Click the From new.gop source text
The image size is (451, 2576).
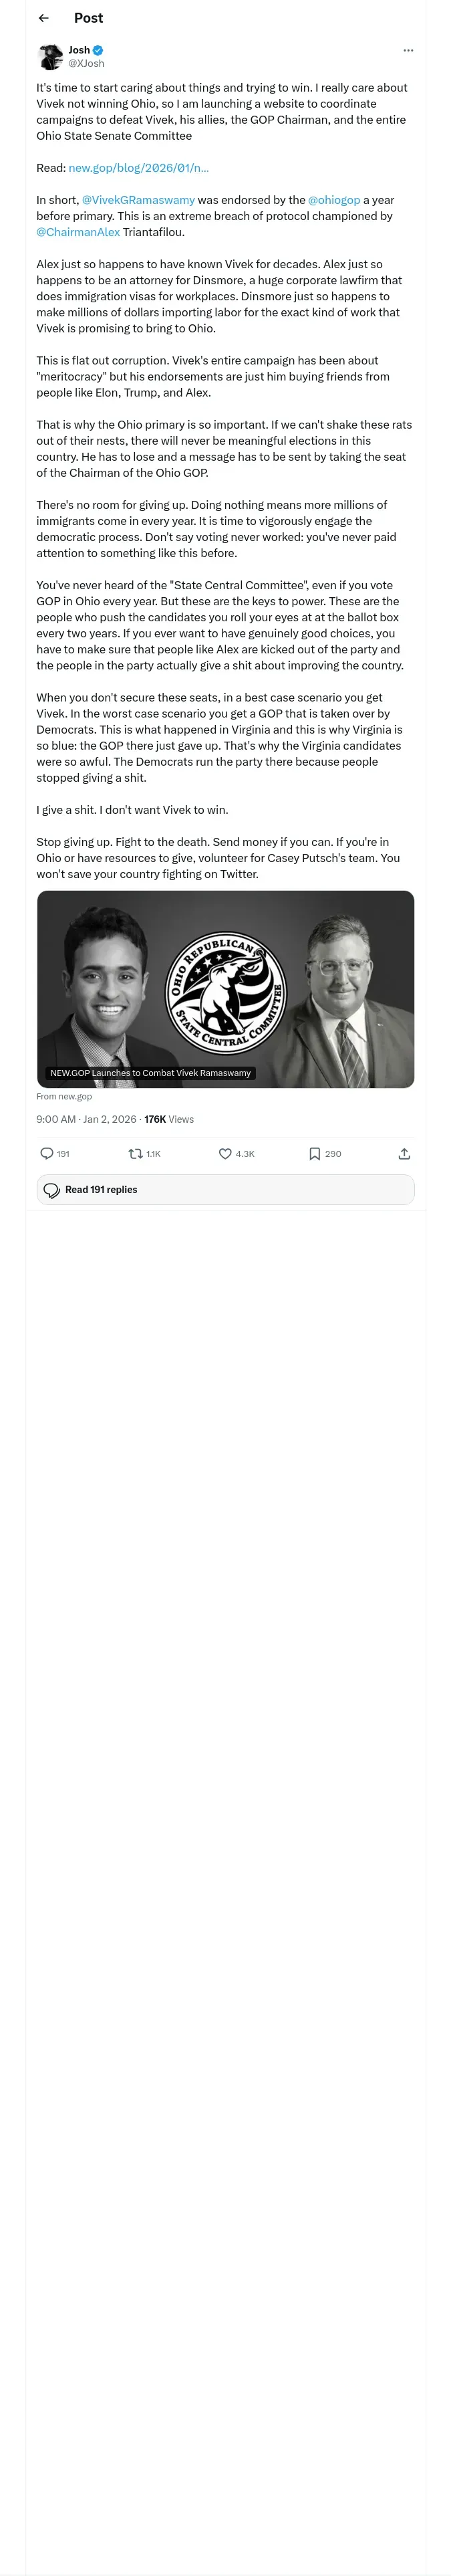(64, 1096)
